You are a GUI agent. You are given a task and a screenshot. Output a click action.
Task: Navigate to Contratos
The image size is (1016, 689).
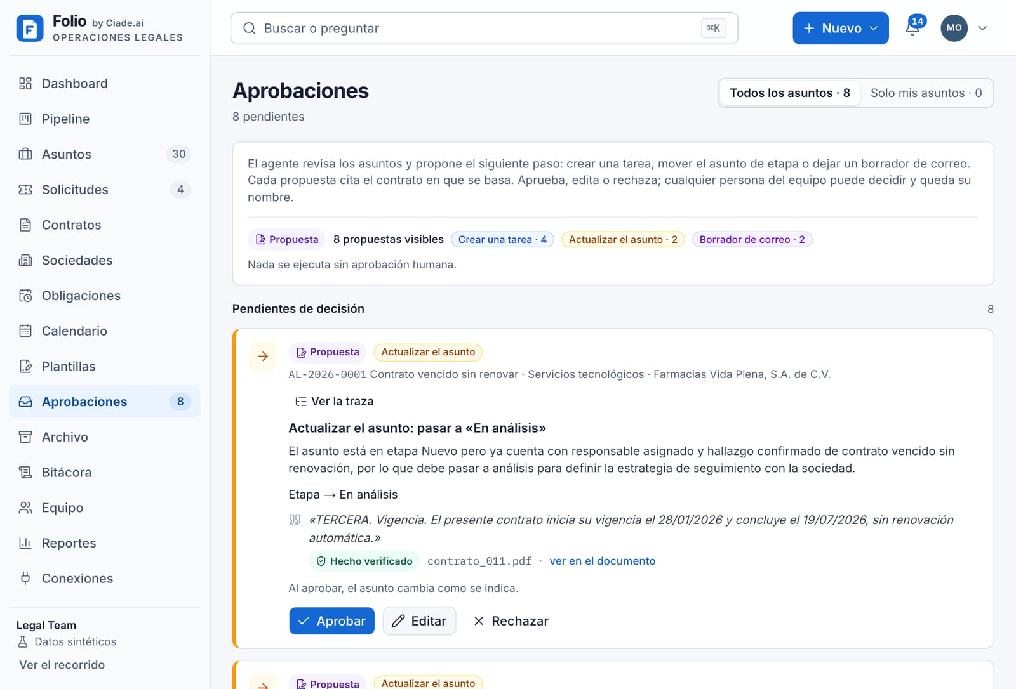105,225
